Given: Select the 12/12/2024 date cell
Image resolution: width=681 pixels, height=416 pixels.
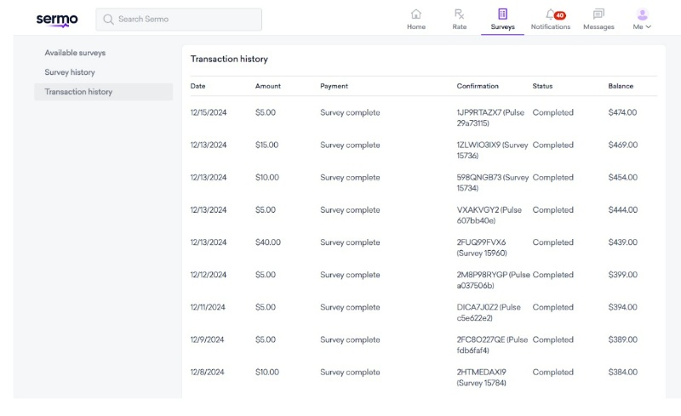Looking at the screenshot, I should click(209, 275).
